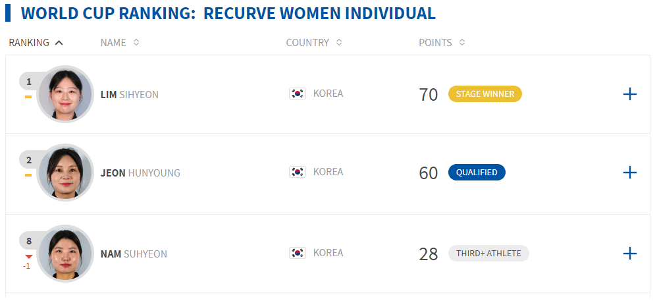Expand Lim Sihyeon's details with plus icon
The image size is (657, 301).
tap(630, 94)
